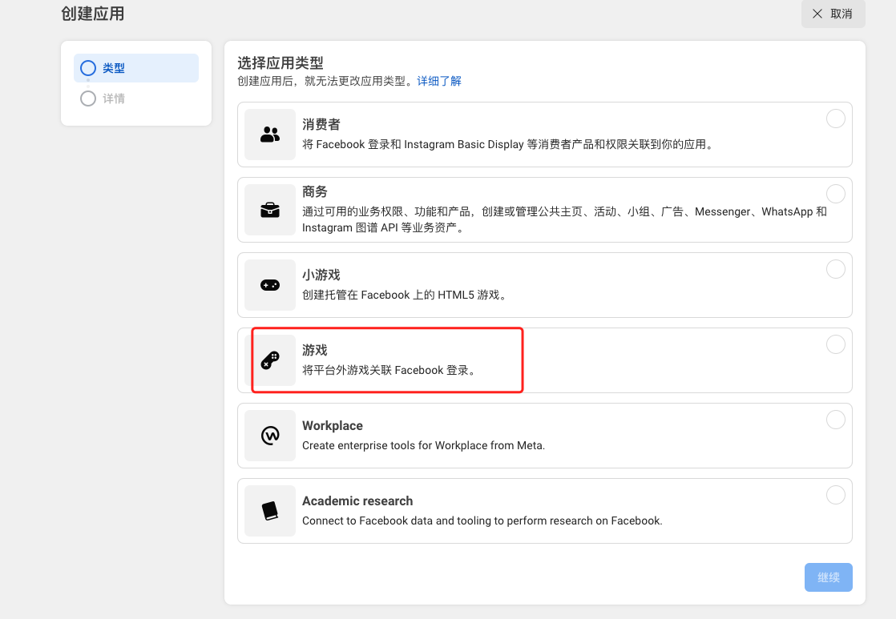Click the 创建应用 page title
The height and width of the screenshot is (619, 896).
[93, 14]
